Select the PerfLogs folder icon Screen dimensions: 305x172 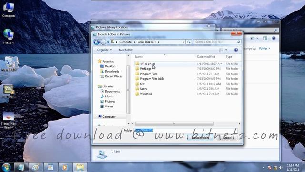(137, 69)
